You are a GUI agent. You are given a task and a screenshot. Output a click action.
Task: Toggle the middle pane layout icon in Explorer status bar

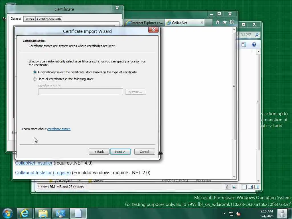tap(250, 187)
